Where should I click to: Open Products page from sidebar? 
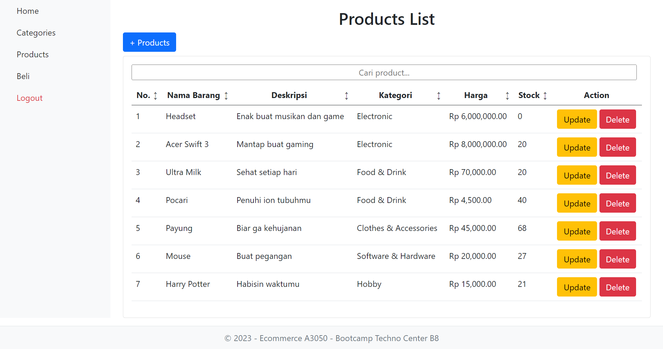(32, 55)
